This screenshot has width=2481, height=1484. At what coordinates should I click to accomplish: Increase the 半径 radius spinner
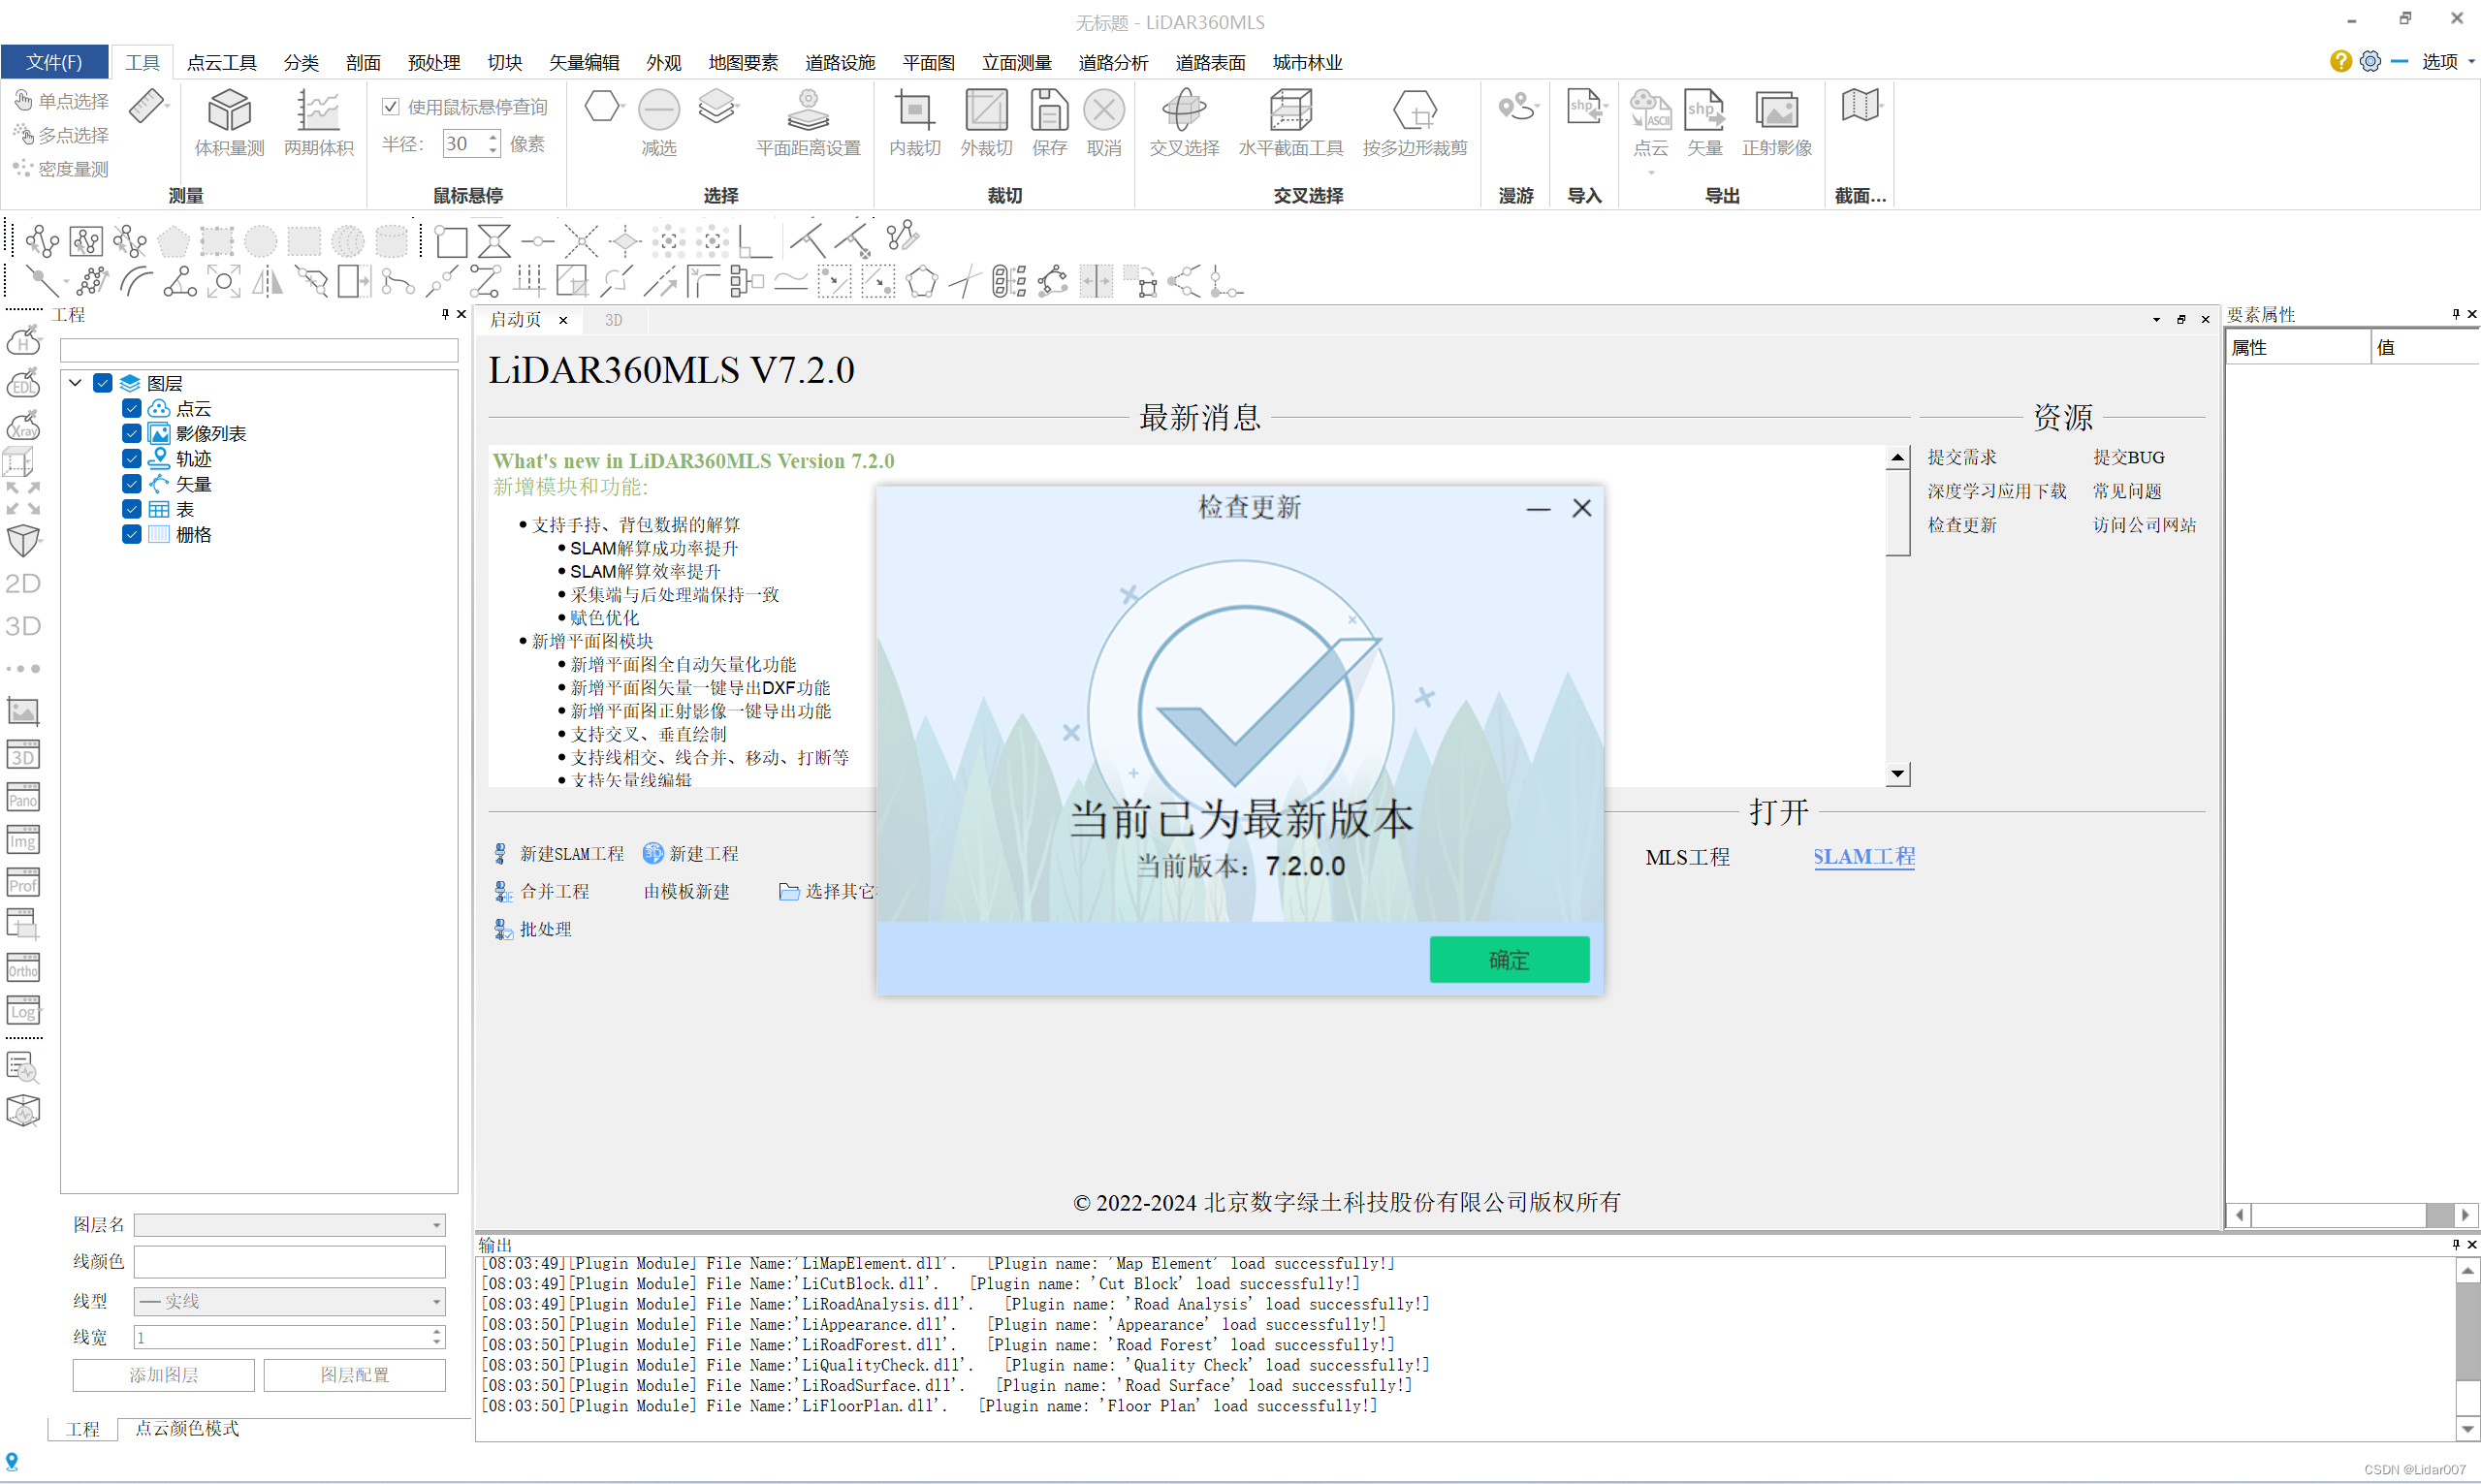[493, 137]
